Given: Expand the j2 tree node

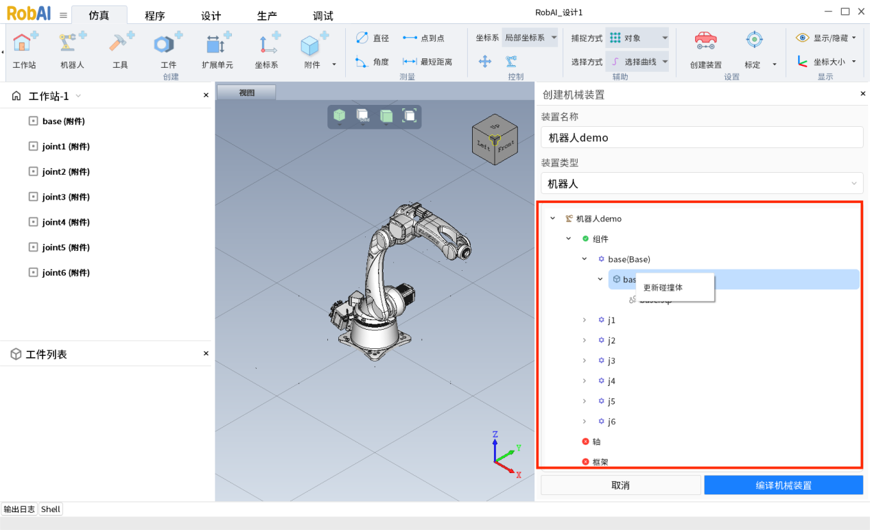Looking at the screenshot, I should point(585,340).
